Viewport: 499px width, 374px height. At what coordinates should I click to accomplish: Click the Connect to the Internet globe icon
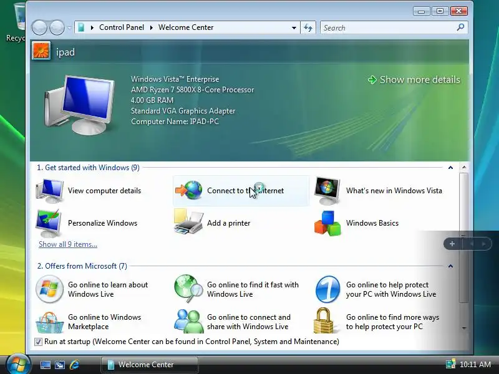tap(189, 190)
